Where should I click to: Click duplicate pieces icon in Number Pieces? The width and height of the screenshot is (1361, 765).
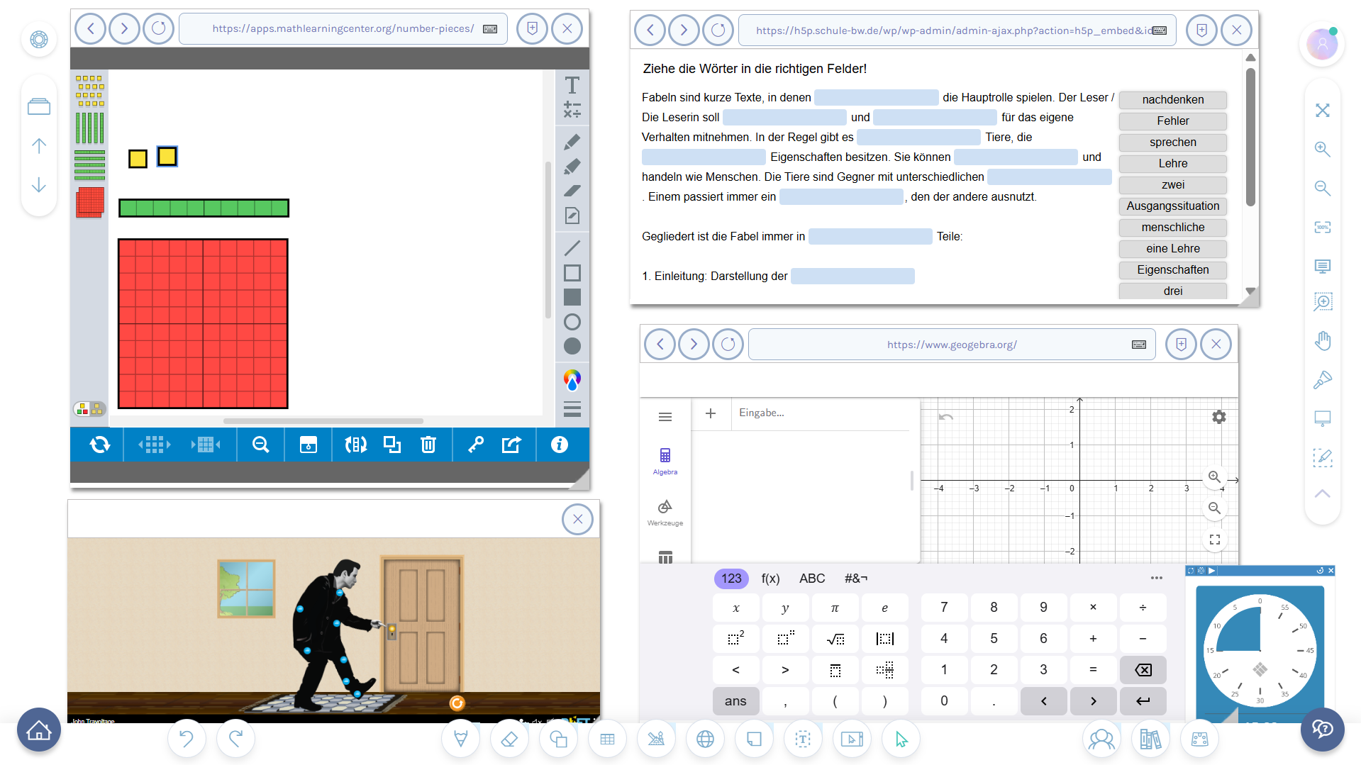pos(392,445)
